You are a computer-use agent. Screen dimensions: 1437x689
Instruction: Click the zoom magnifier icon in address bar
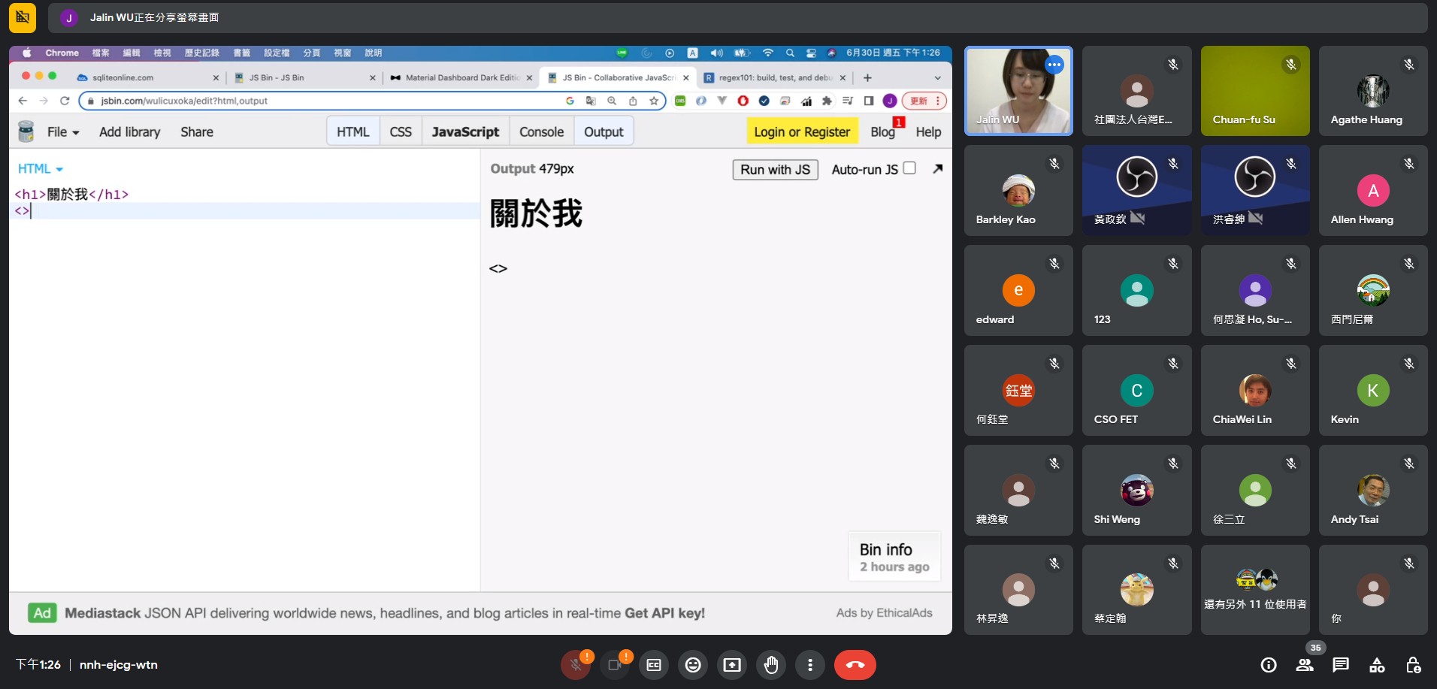pos(612,101)
